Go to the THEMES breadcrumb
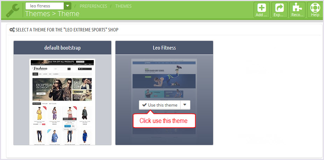 124,6
